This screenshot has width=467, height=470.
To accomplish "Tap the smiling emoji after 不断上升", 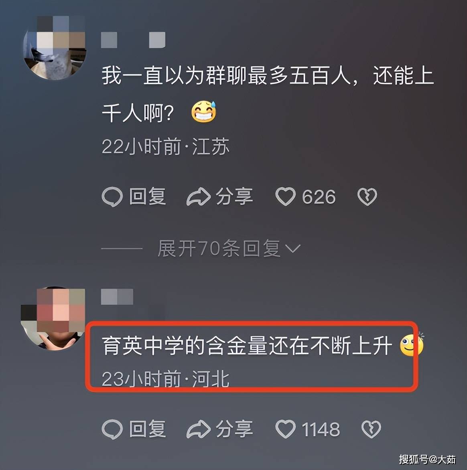I will (412, 345).
